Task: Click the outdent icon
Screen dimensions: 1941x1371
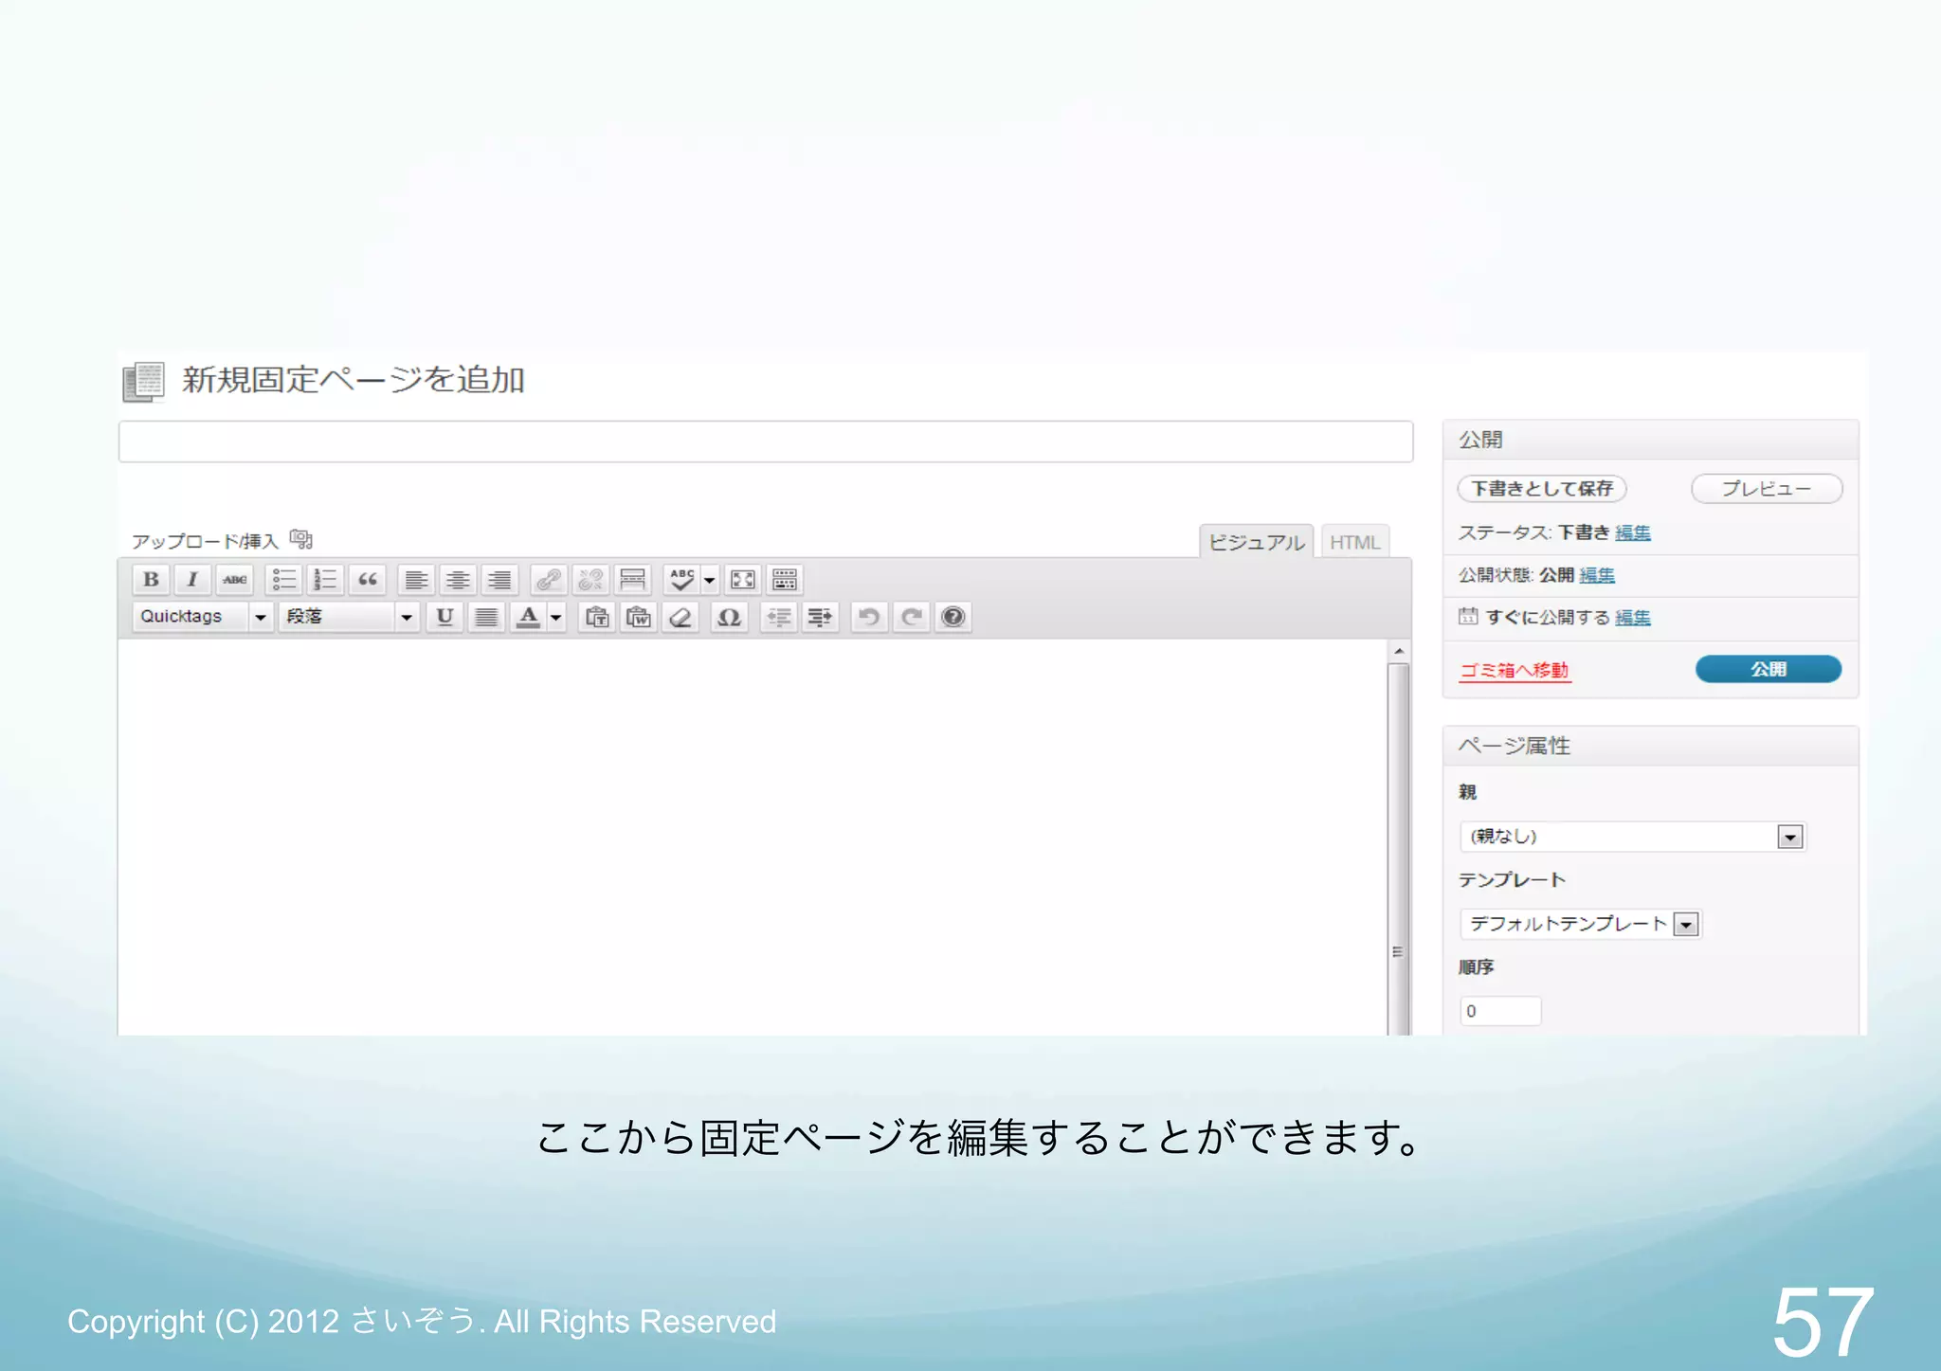Action: click(778, 617)
